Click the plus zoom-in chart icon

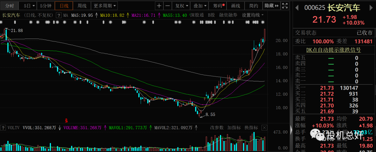point(159,6)
